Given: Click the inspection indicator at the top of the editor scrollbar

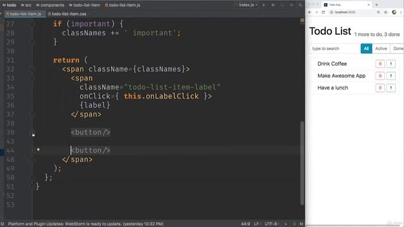Looking at the screenshot, I should pos(302,20).
